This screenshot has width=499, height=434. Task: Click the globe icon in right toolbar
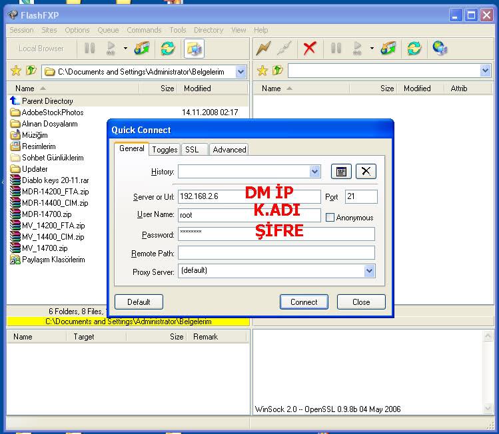[x=439, y=48]
